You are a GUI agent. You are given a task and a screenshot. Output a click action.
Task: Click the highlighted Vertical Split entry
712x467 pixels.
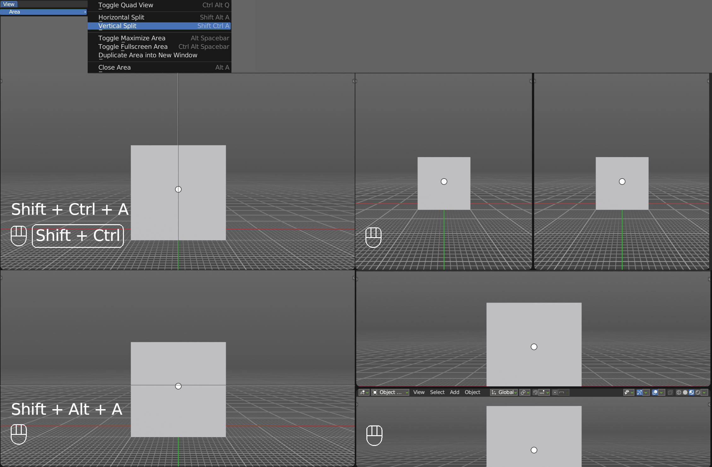click(x=117, y=26)
